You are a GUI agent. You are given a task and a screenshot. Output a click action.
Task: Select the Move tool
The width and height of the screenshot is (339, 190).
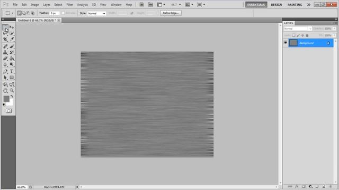pos(12,27)
